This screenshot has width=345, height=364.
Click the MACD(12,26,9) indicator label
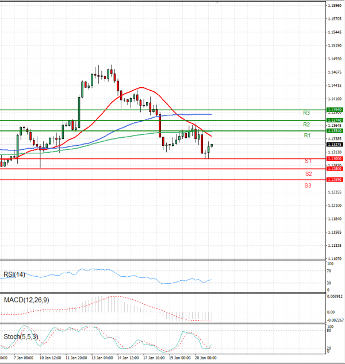(26, 300)
